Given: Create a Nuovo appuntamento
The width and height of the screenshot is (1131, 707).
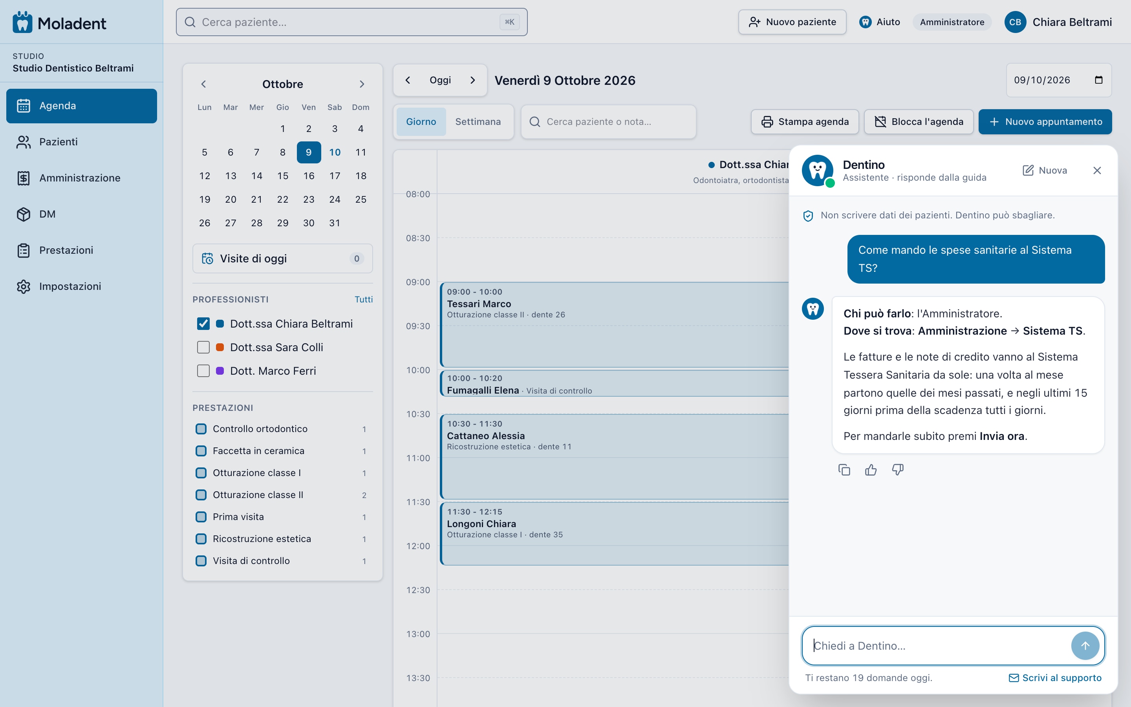Looking at the screenshot, I should (x=1045, y=122).
